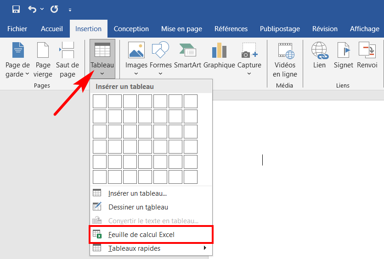Switch to the Révision tab
The height and width of the screenshot is (259, 384).
click(x=325, y=29)
